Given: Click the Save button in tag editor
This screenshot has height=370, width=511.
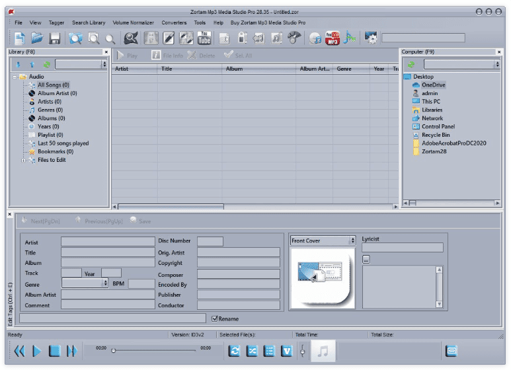Looking at the screenshot, I should pos(140,221).
